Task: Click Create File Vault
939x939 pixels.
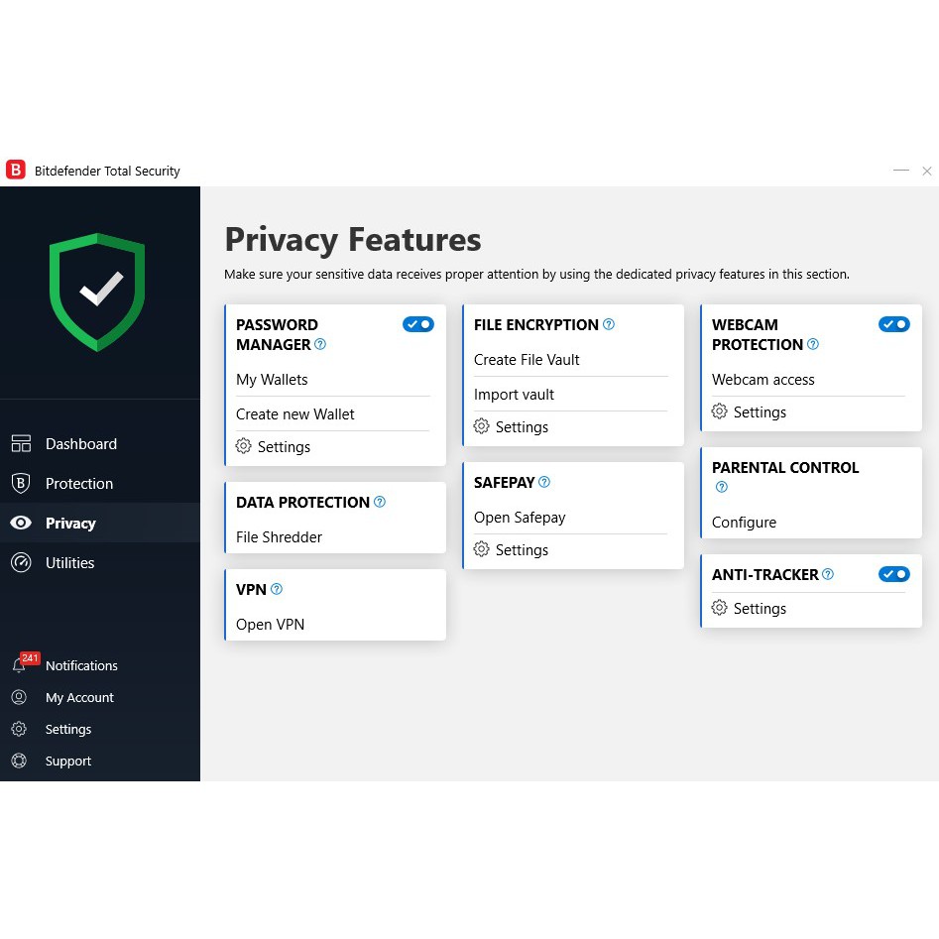Action: 527,360
